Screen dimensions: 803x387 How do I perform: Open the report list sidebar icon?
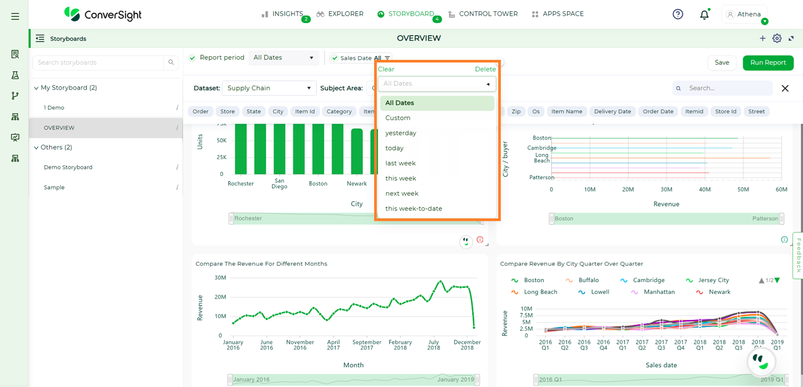tap(15, 54)
